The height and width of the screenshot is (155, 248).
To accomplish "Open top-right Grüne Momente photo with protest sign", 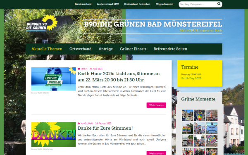I will tap(212, 115).
